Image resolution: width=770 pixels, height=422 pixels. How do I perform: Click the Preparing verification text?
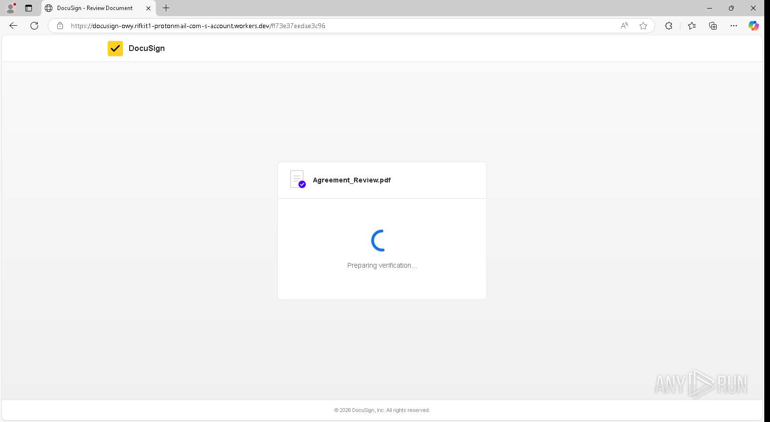[x=382, y=265]
